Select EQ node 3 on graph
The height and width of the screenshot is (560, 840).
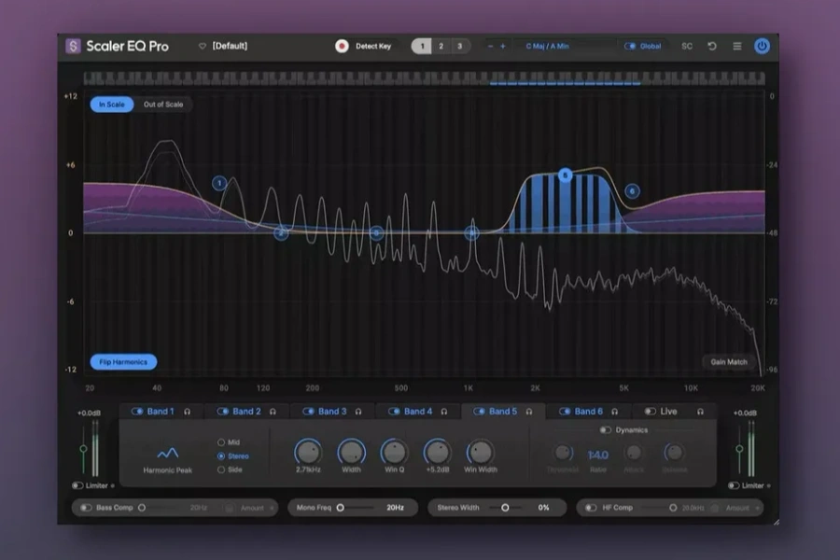click(377, 233)
